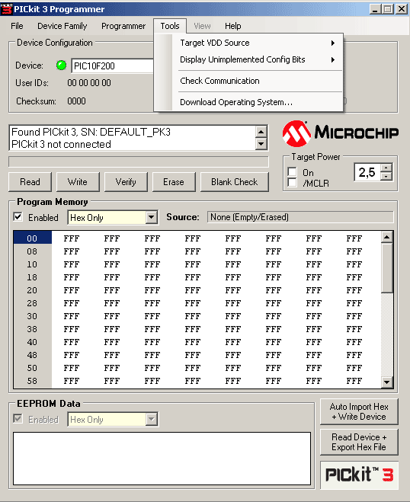
Task: Click the green device status indicator
Action: pyautogui.click(x=61, y=66)
